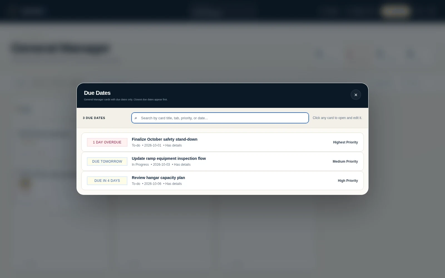Click the Due Dates dialog title
Screen dimensions: 445x278
click(x=97, y=93)
